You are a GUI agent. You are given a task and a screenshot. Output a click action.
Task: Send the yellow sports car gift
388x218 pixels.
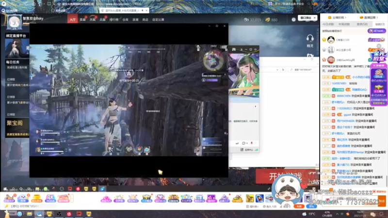pos(238,199)
